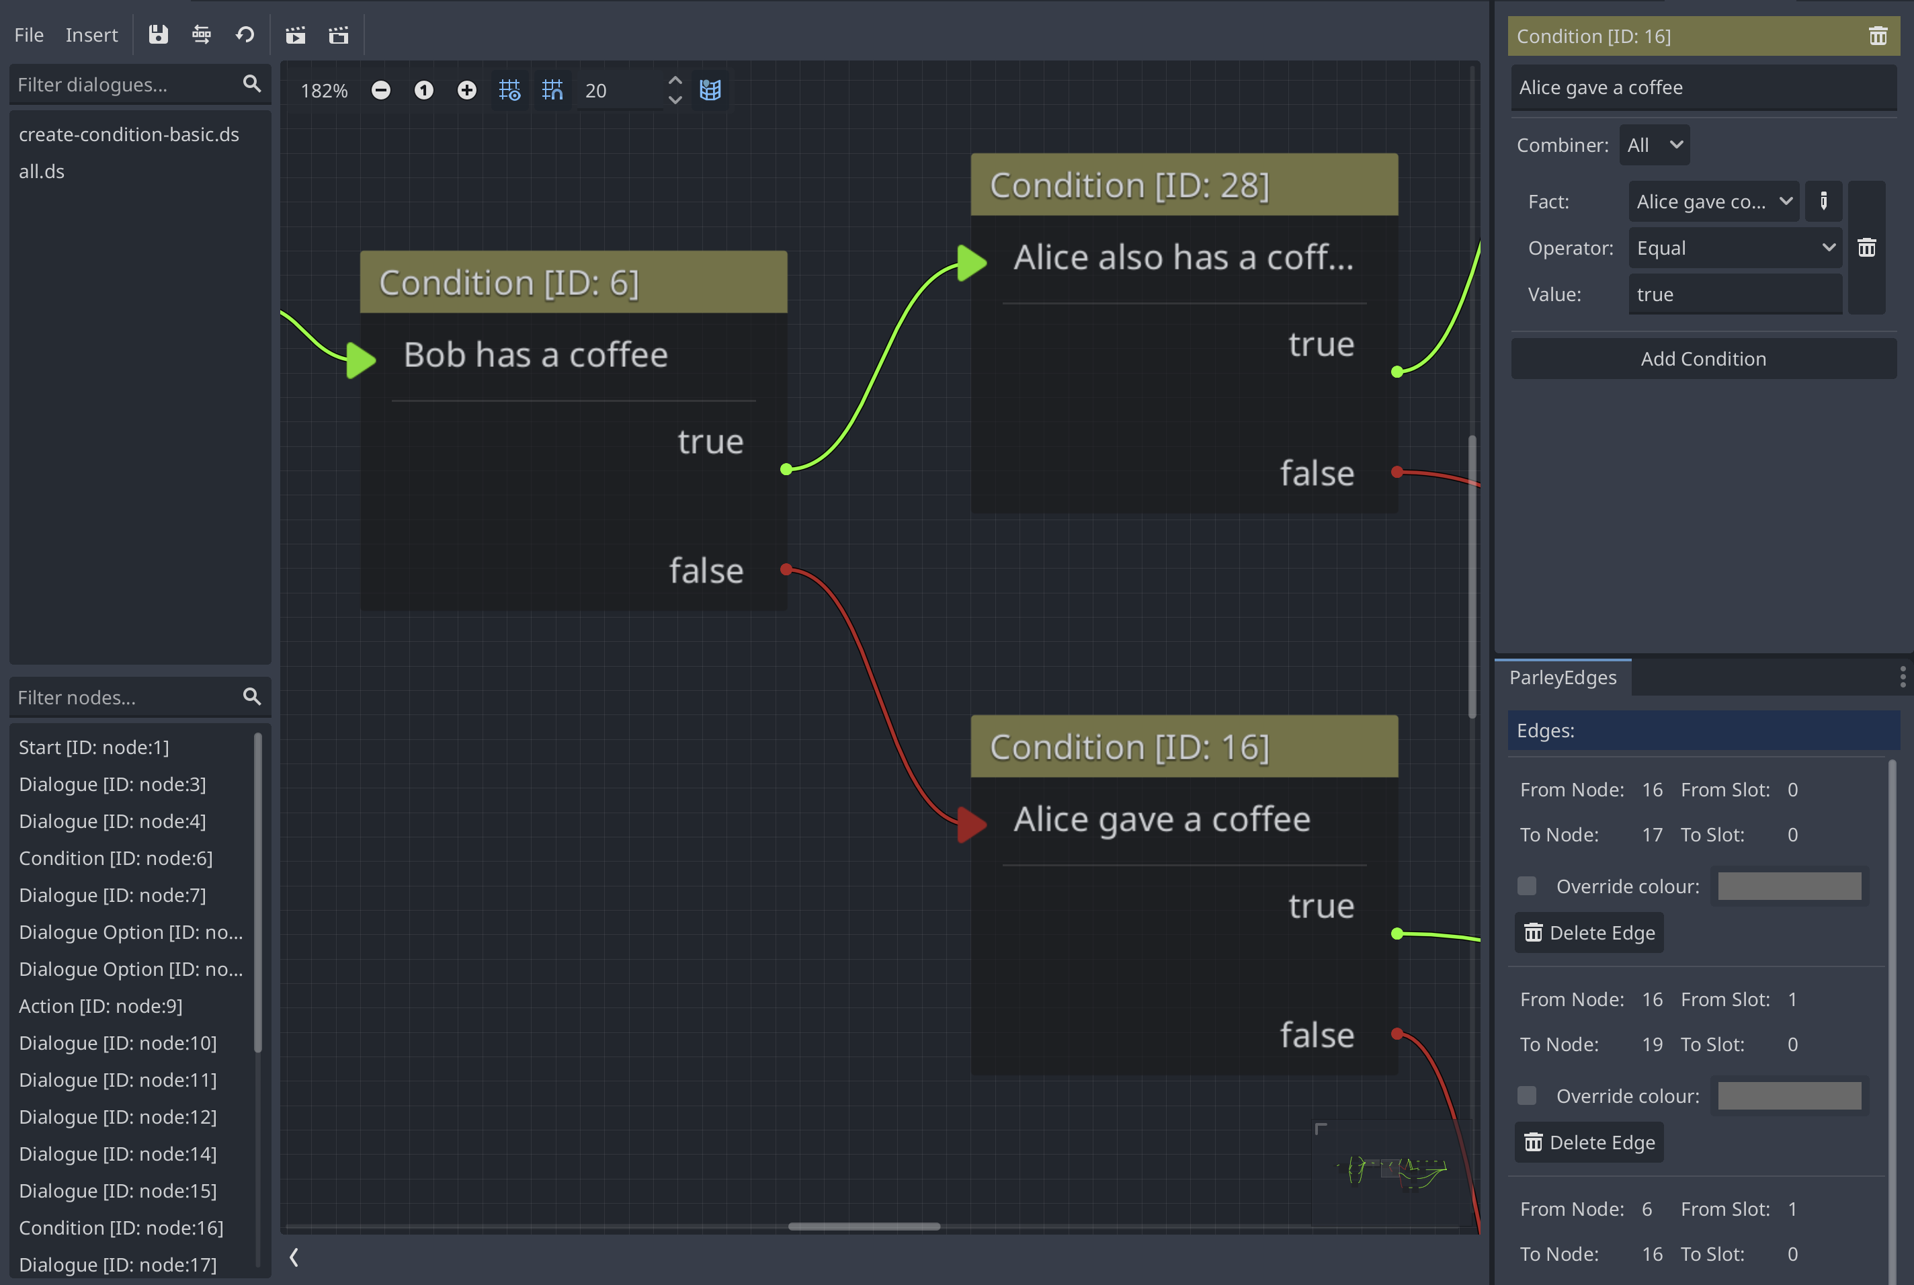Enable Override colour for the second edge
1914x1285 pixels.
tap(1526, 1095)
